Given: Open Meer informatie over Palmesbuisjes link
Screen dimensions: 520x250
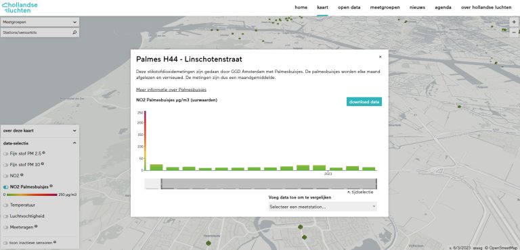Looking at the screenshot, I should tap(171, 90).
